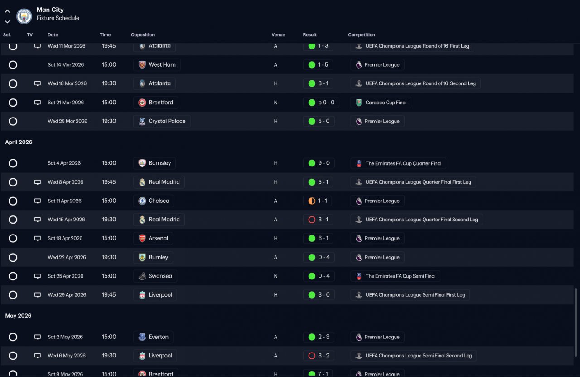Viewport: 580px width, 377px height.
Task: Open Champions League Quarter Final First Leg link
Action: pos(413,182)
